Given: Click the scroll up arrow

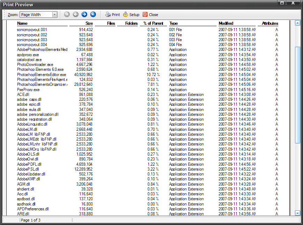Looking at the screenshot, I should [x=297, y=23].
